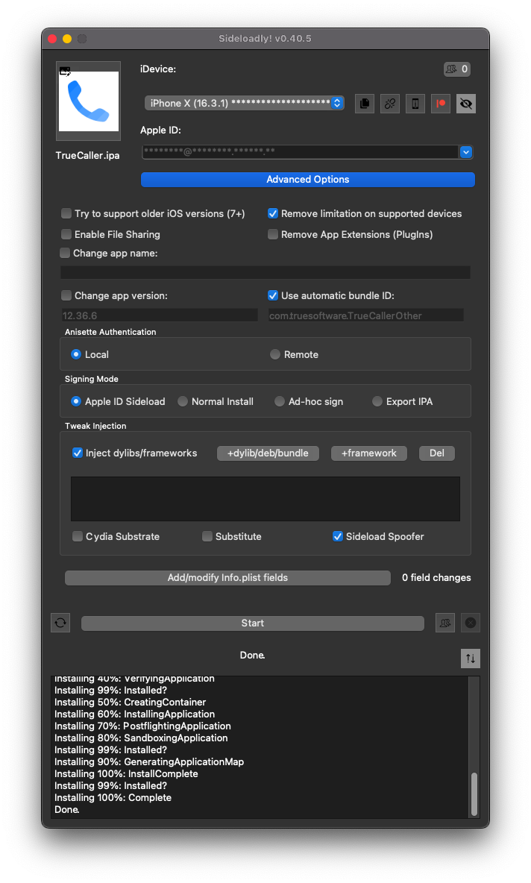Click log line Installing 90%: GeneratingApplicationMap
Image resolution: width=531 pixels, height=883 pixels.
point(149,762)
